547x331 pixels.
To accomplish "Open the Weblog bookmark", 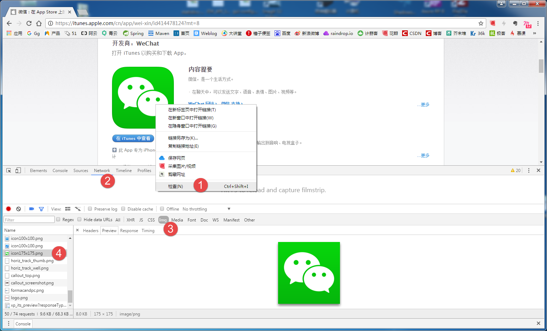I will [x=205, y=33].
